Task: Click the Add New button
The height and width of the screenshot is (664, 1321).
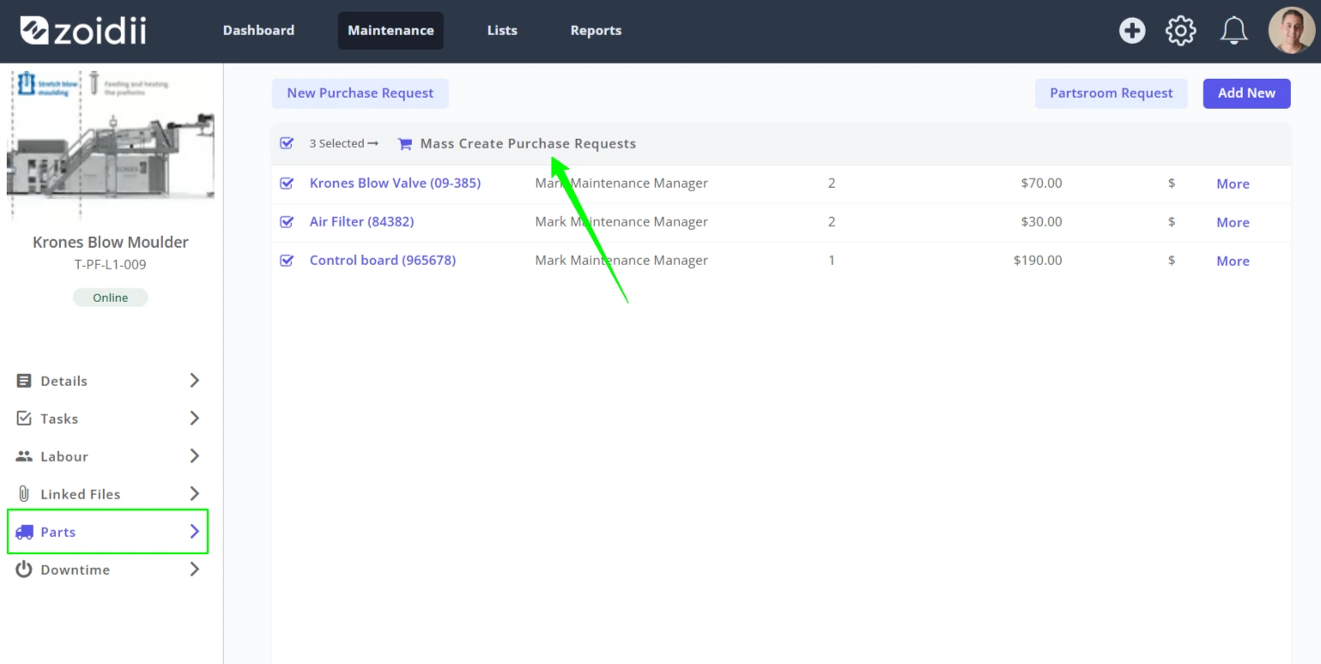Action: tap(1246, 94)
